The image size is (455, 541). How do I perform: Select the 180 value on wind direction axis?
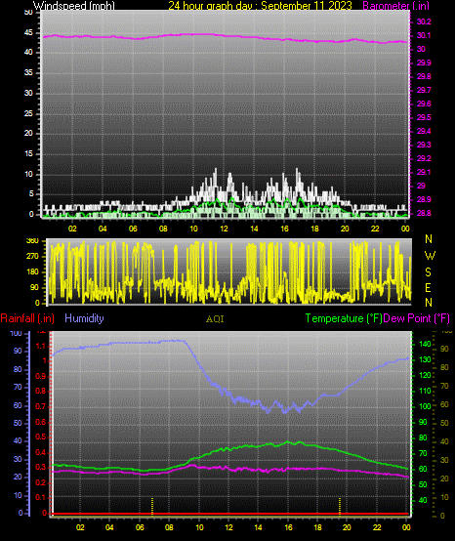click(32, 271)
